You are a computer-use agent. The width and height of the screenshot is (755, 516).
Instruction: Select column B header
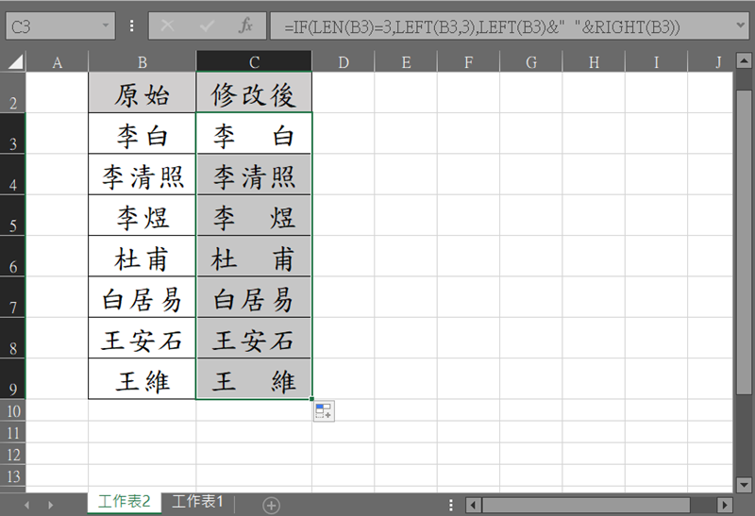pos(143,62)
